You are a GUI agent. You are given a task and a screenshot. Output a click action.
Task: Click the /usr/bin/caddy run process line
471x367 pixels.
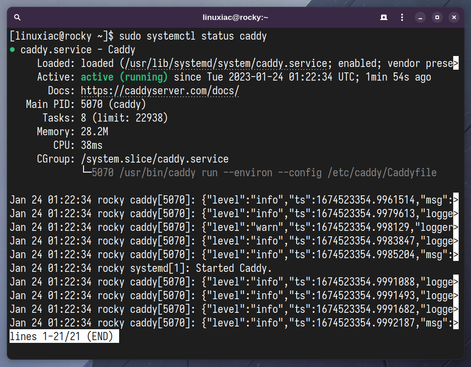point(264,173)
